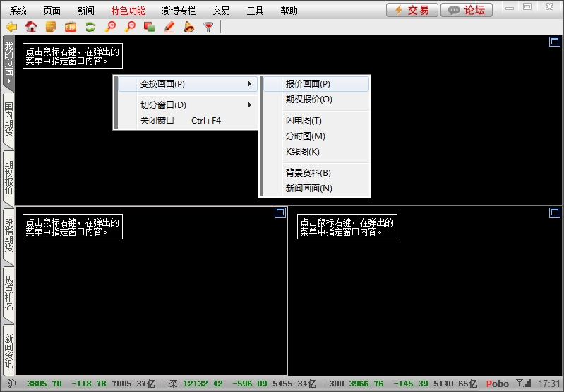Image resolution: width=564 pixels, height=392 pixels.
Task: Select 背景资料(B) in the submenu
Action: (x=316, y=173)
